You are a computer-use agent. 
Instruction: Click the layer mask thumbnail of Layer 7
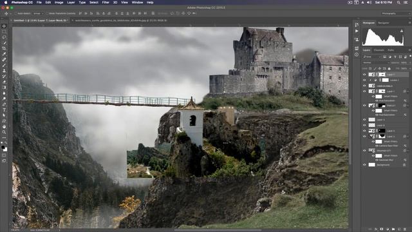pyautogui.click(x=382, y=75)
